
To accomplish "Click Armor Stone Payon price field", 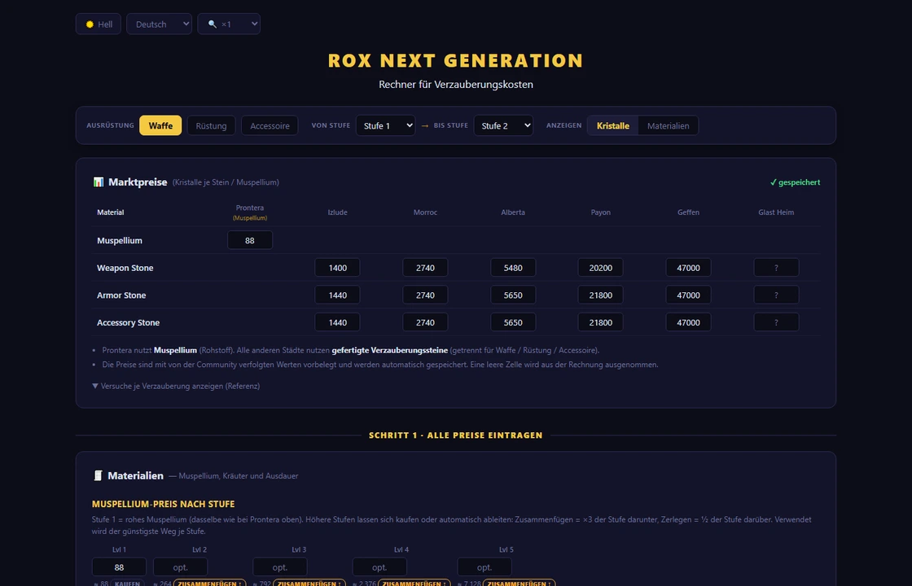I will click(600, 295).
